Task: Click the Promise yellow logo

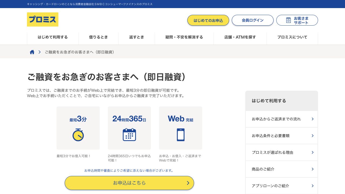Action: point(43,19)
